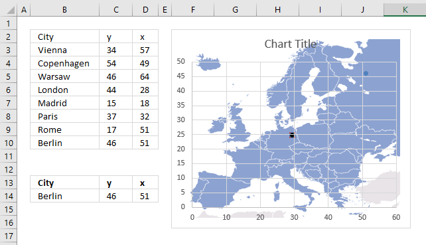Viewport: 426px width, 245px height.
Task: Click the bold 'City' header in row 13
Action: click(x=64, y=183)
